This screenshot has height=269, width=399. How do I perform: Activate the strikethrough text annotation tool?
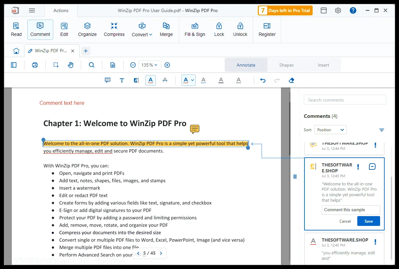165,80
